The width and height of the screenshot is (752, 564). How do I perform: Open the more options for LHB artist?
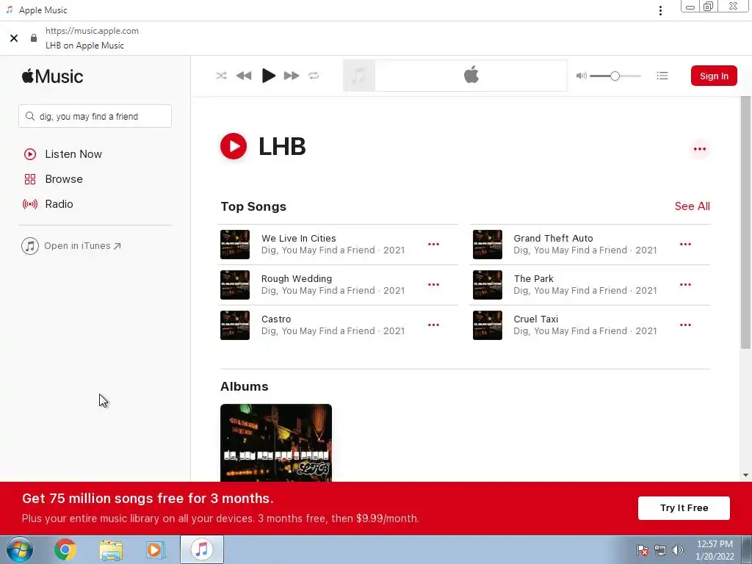pyautogui.click(x=700, y=149)
